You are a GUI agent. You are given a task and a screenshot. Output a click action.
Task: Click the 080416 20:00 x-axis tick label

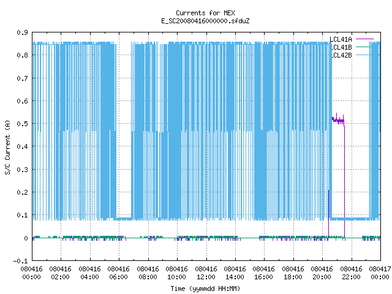pos(322,273)
